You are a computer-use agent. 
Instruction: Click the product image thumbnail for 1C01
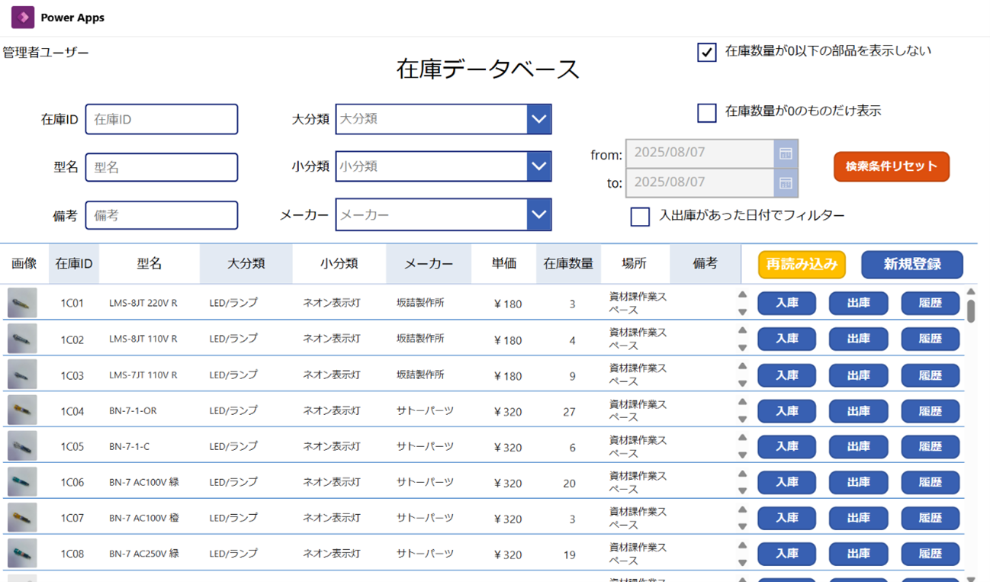pos(22,303)
